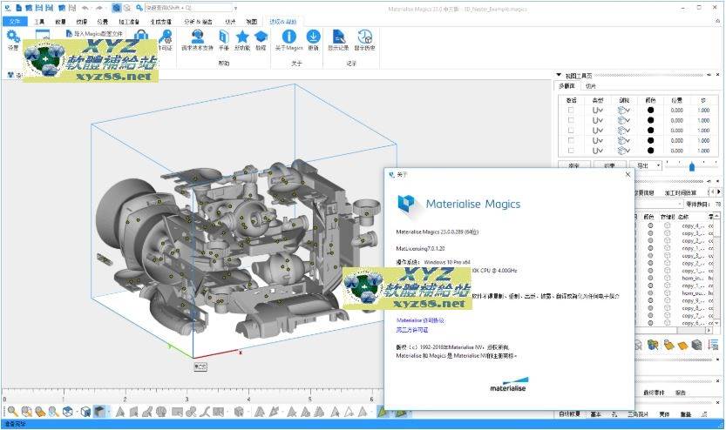The image size is (726, 430).
Task: Enable the fourth section row checkbox
Action: pyautogui.click(x=571, y=140)
